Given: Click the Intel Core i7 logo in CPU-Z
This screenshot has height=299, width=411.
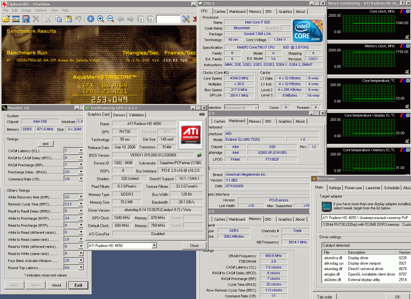Looking at the screenshot, I should coord(308,31).
